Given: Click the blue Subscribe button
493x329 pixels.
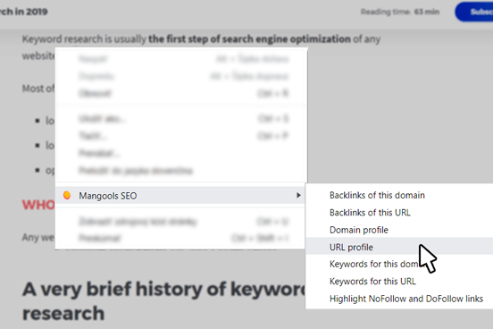Looking at the screenshot, I should point(474,12).
